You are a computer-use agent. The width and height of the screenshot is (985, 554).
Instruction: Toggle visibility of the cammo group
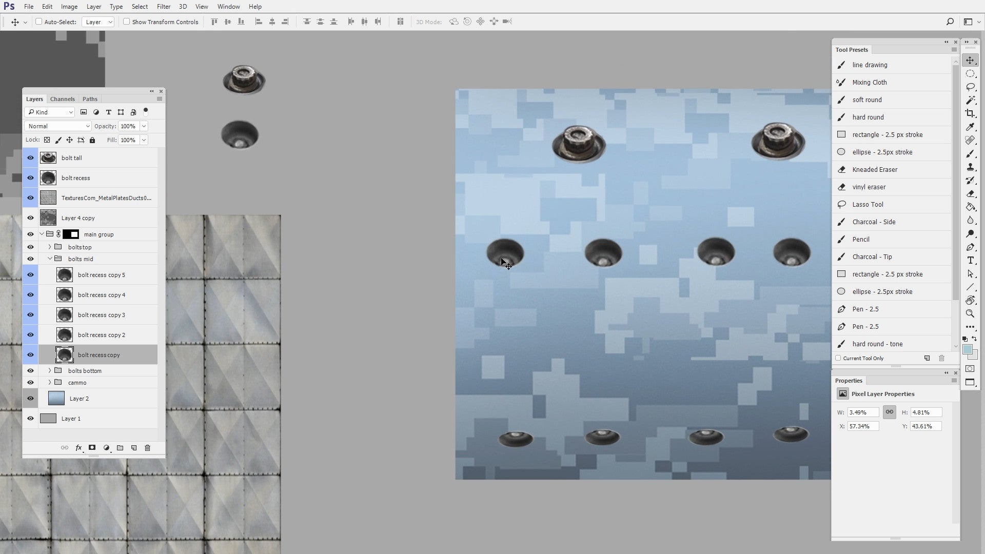(30, 382)
